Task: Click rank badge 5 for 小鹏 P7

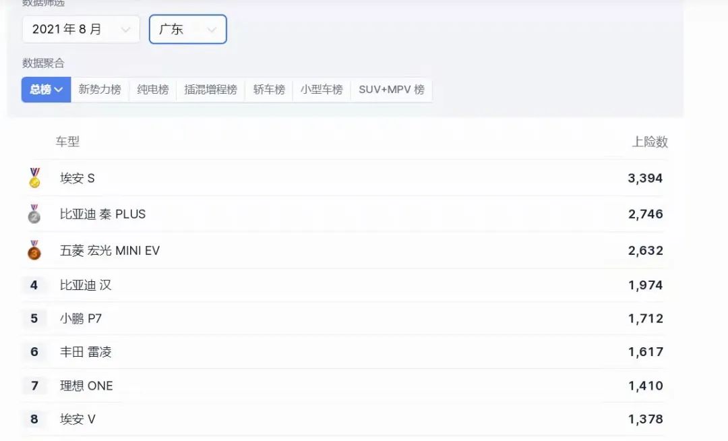Action: (34, 318)
